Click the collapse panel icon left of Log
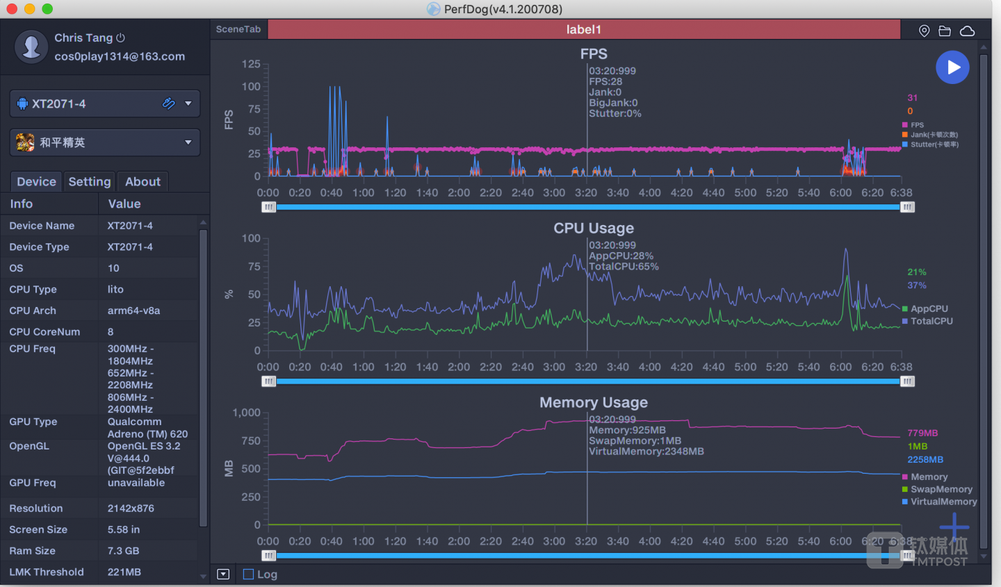 (223, 574)
